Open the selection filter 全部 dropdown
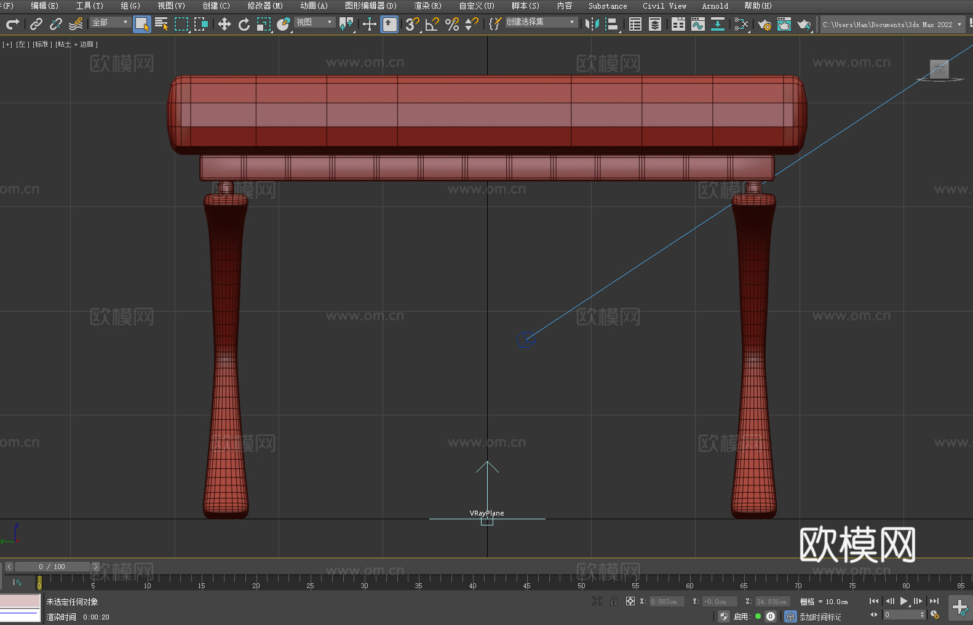 110,22
